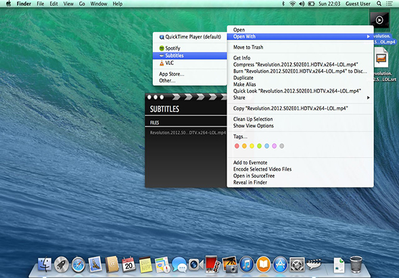This screenshot has width=399, height=278.
Task: Open Safari compass icon in dock
Action: (78, 264)
